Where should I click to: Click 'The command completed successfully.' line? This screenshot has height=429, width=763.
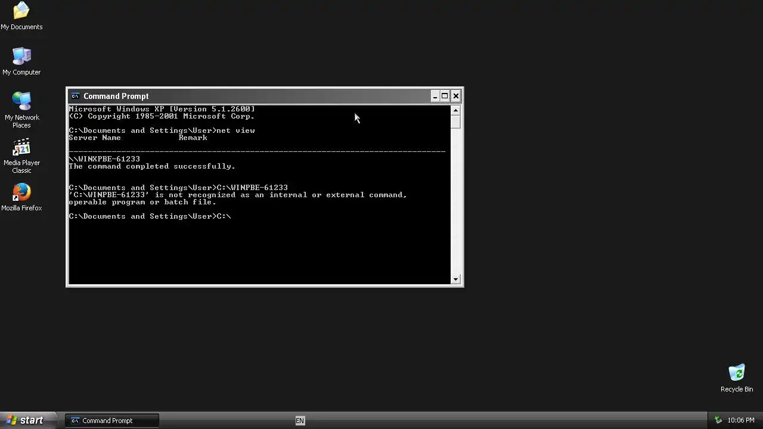pos(152,166)
